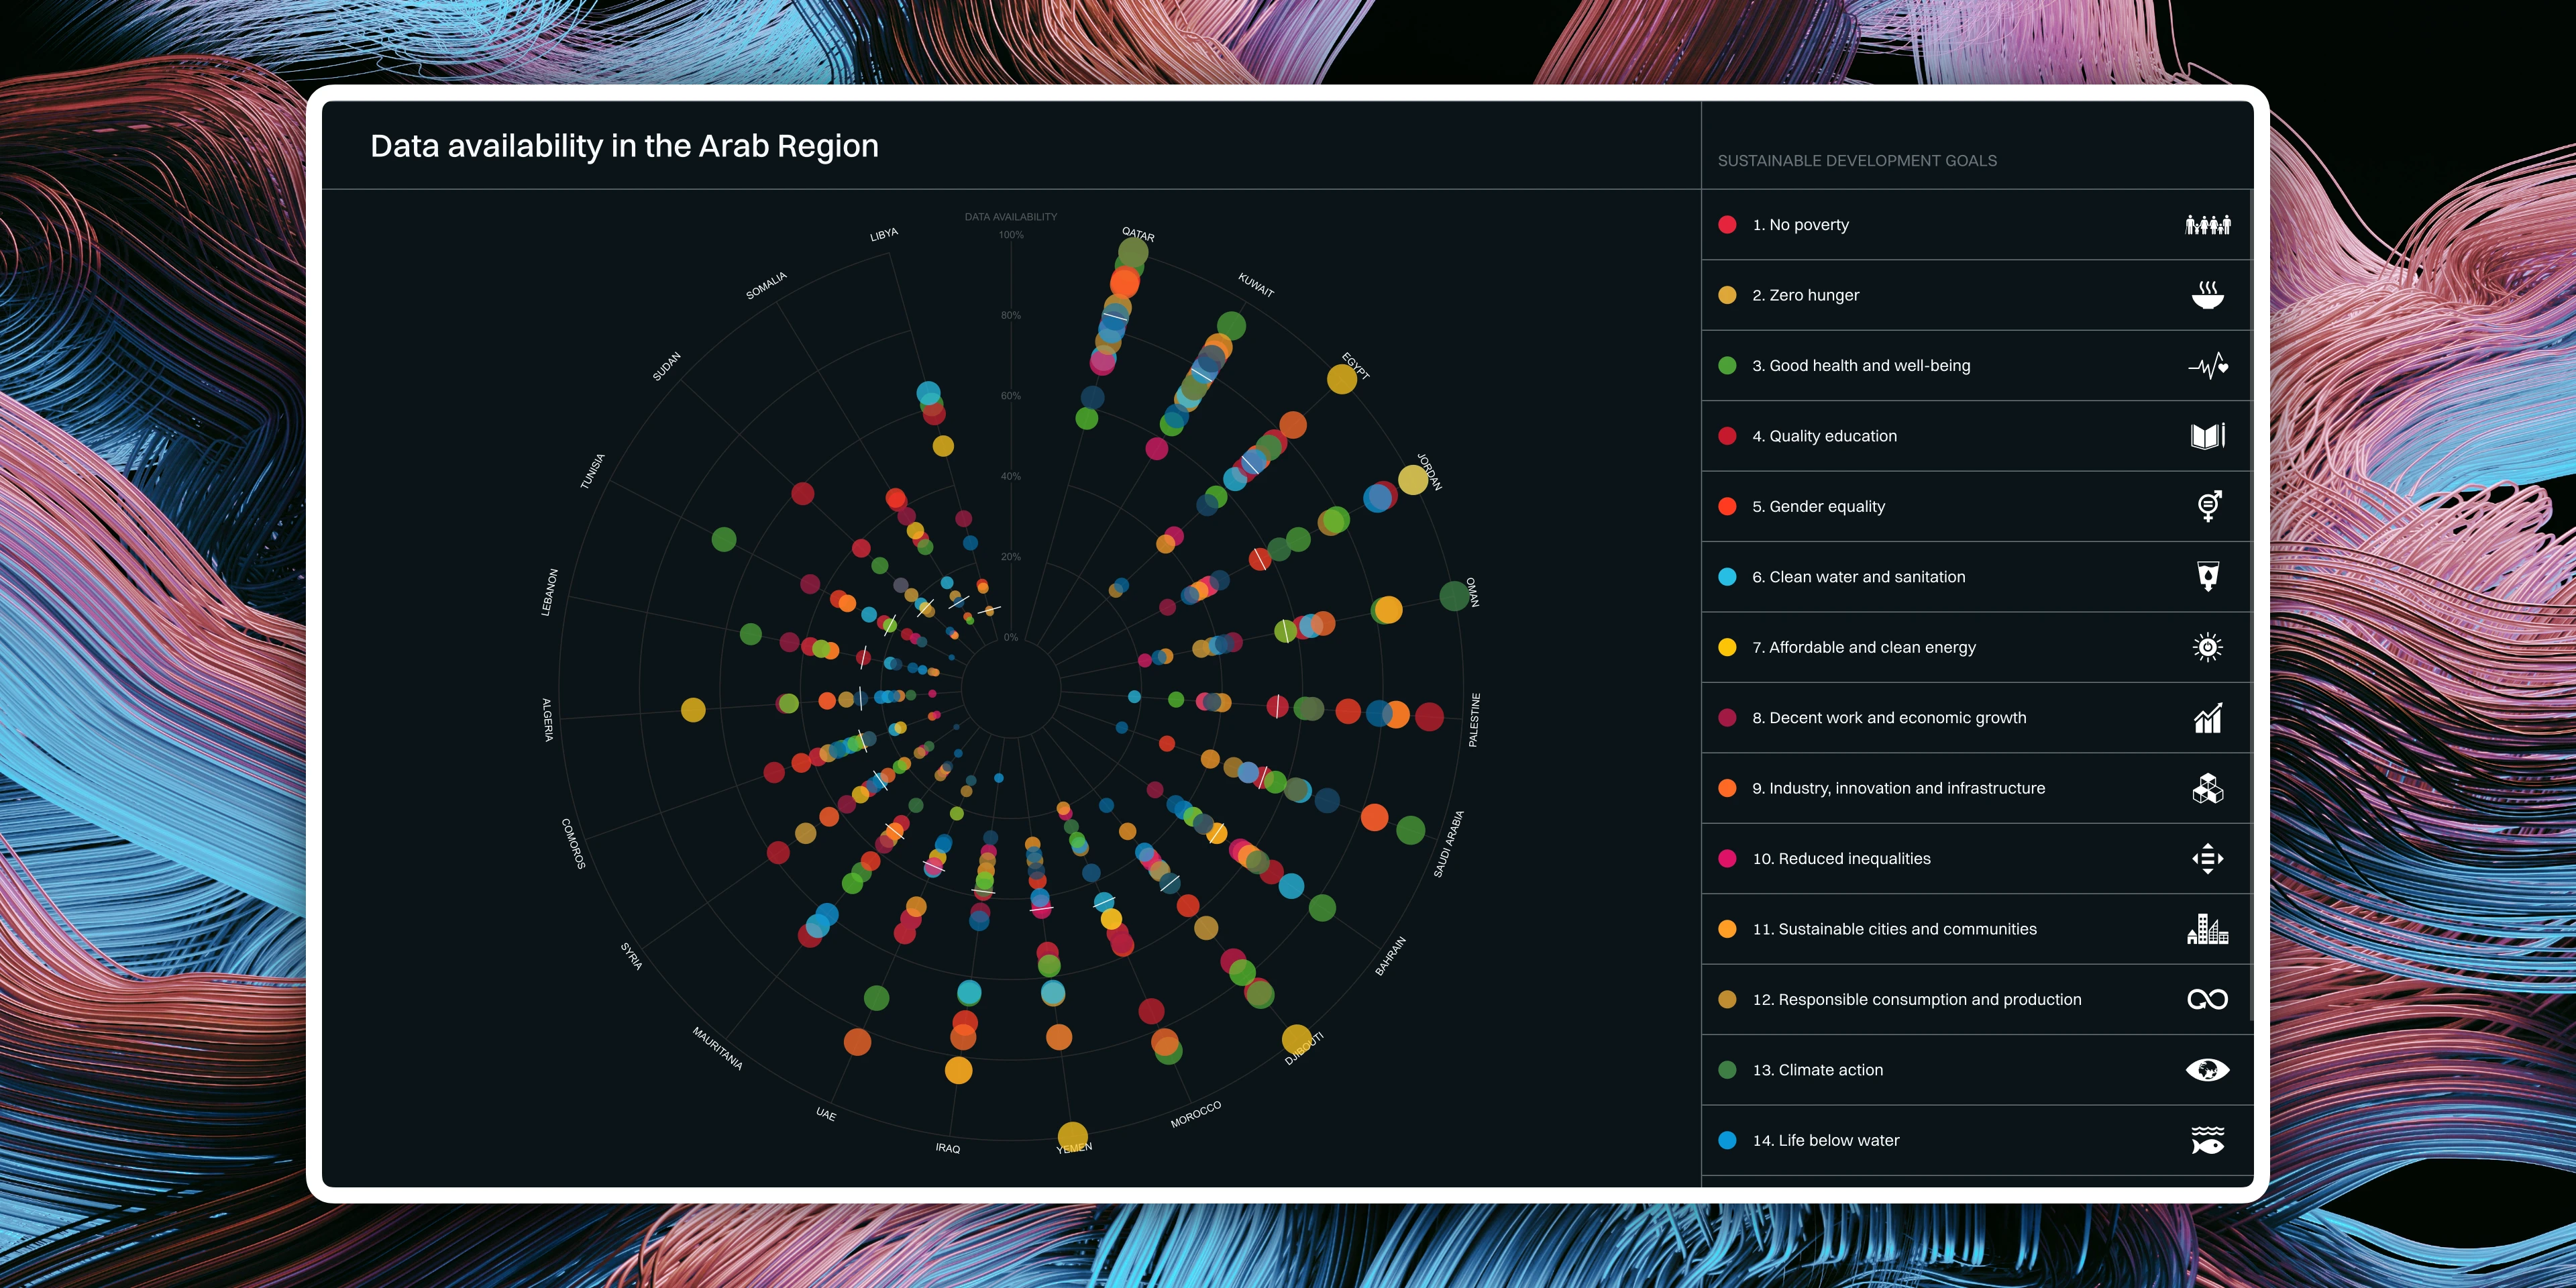Select the pink Reduced inequalities color dot

click(1727, 859)
